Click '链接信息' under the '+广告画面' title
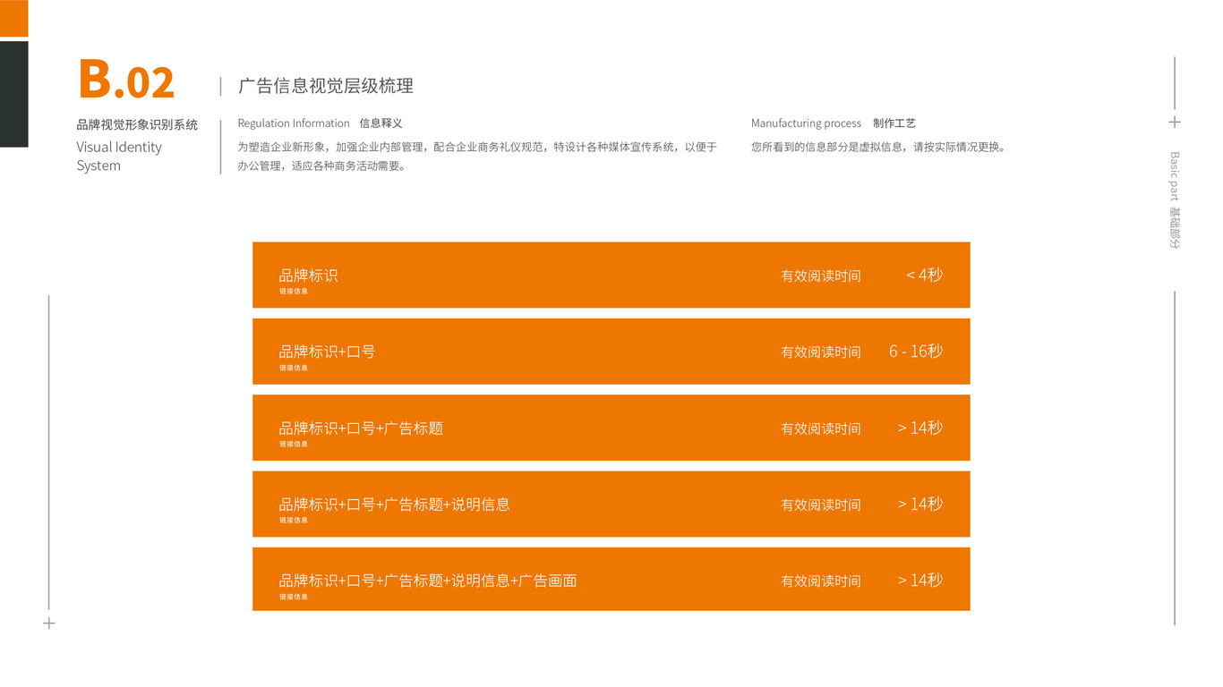This screenshot has height=687, width=1223. (293, 597)
